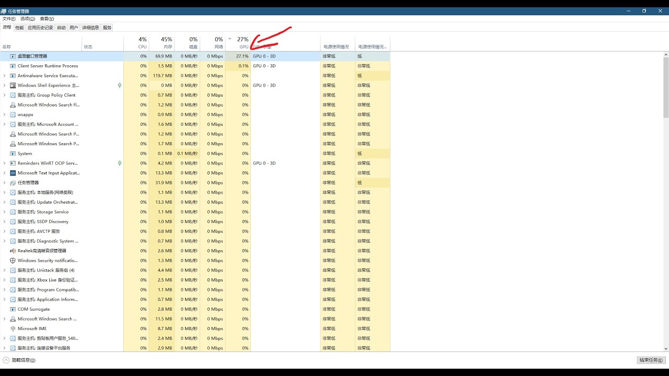Click the Reminders WinRT OOP Server icon
The image size is (669, 376).
click(13, 163)
